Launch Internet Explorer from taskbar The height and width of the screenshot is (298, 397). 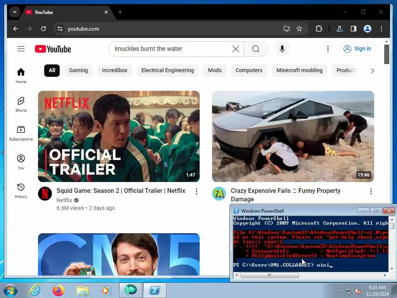pyautogui.click(x=35, y=290)
